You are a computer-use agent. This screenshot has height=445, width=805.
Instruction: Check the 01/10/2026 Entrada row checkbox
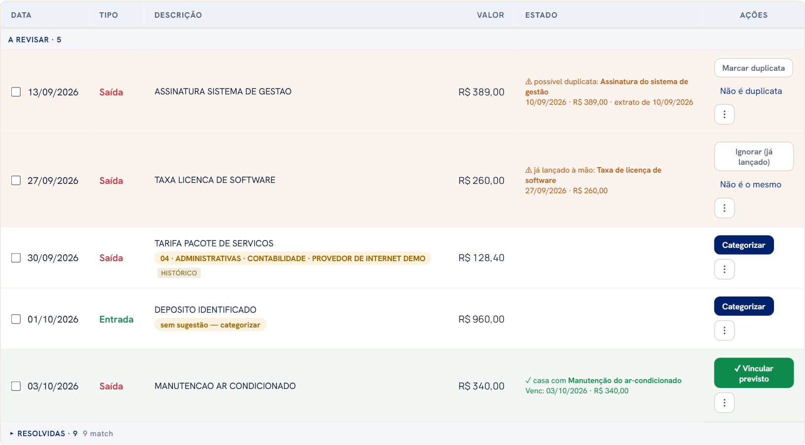(16, 319)
